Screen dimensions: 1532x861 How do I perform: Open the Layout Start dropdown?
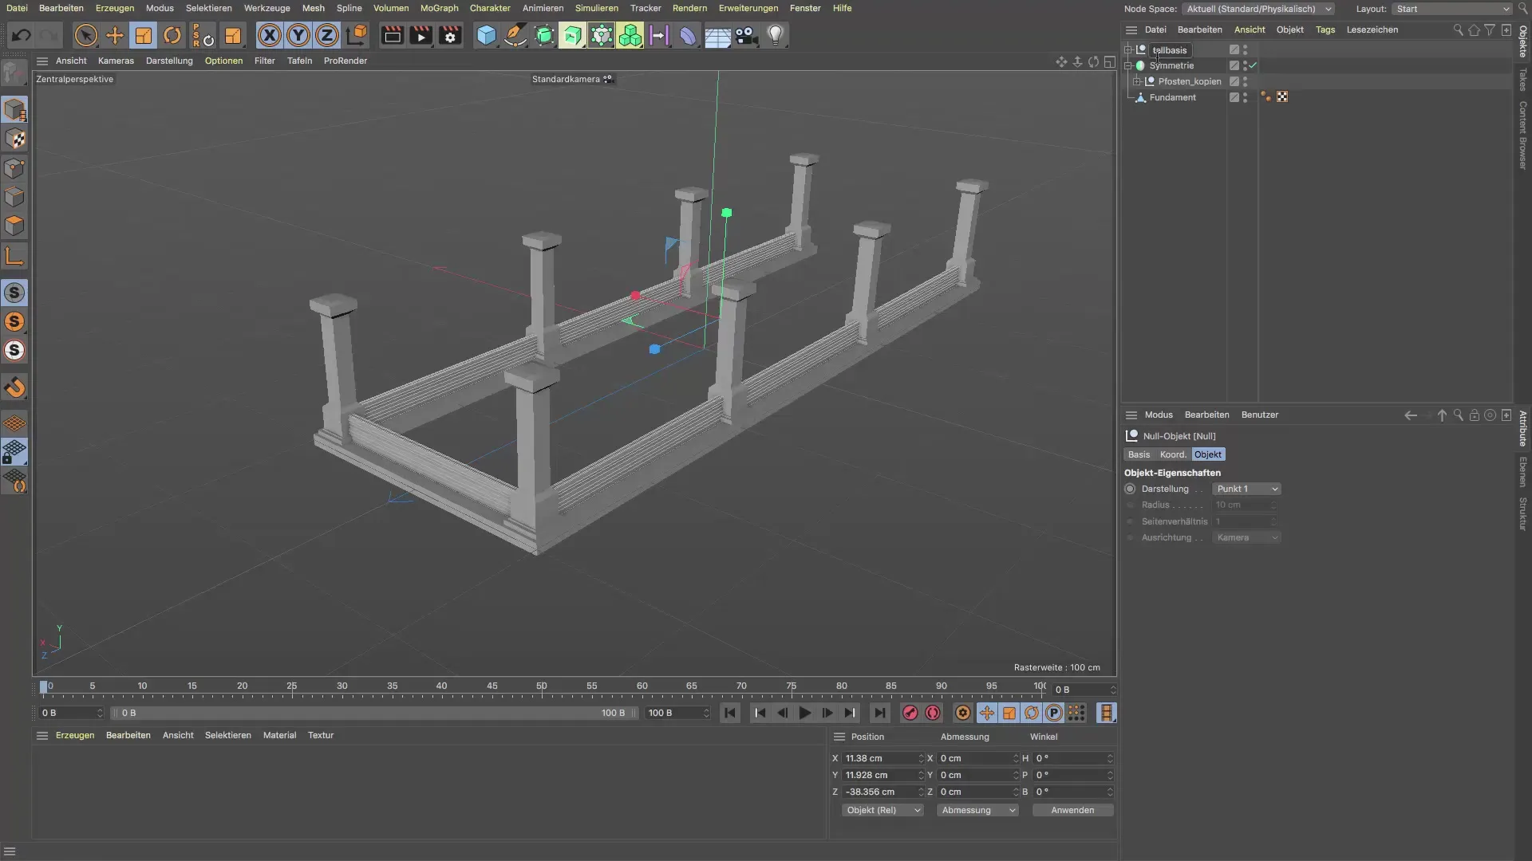[x=1452, y=9]
